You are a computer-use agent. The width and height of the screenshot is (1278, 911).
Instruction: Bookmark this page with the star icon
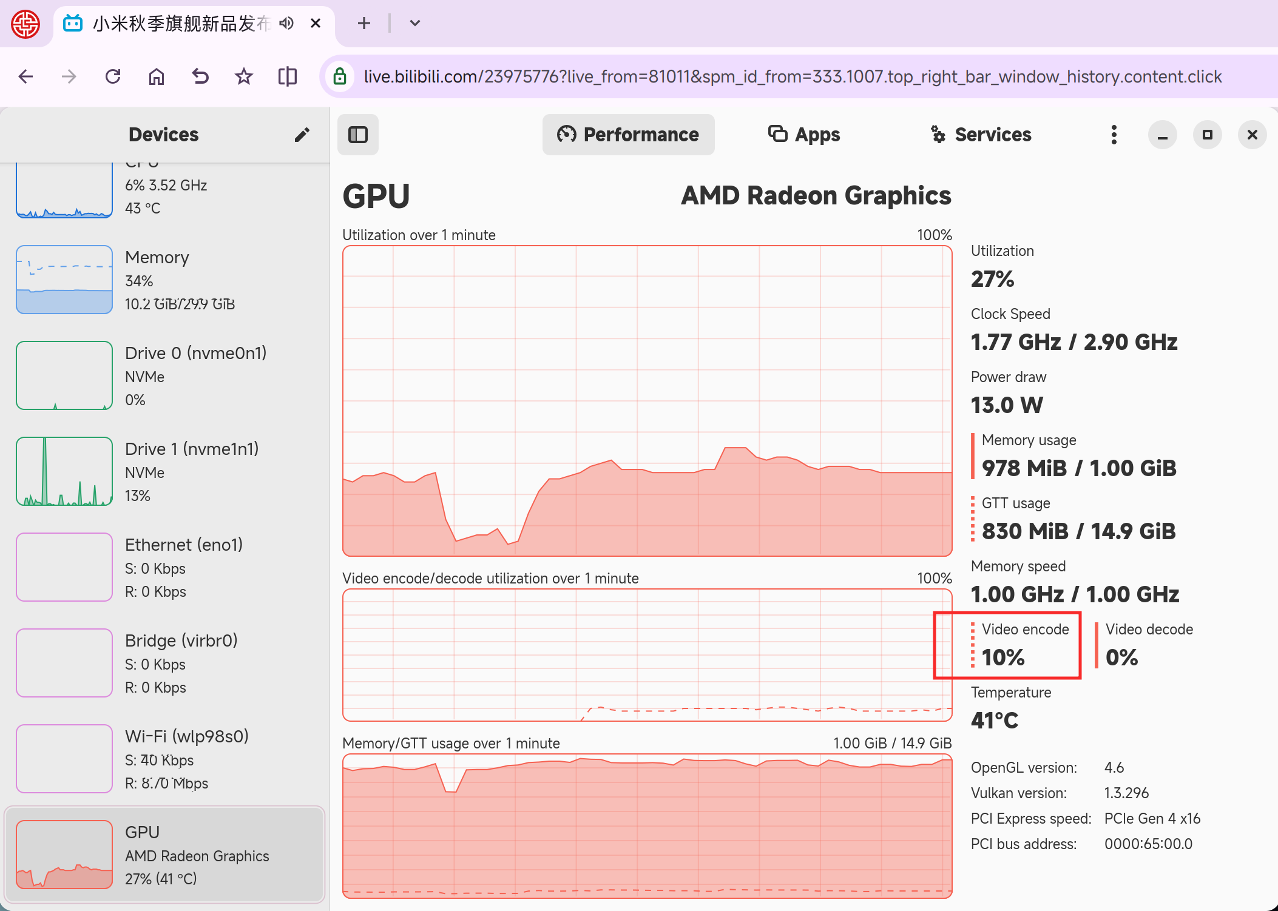click(x=244, y=76)
